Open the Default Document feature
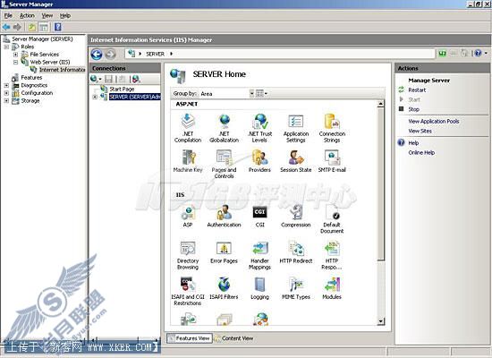The width and height of the screenshot is (492, 358). tap(332, 219)
